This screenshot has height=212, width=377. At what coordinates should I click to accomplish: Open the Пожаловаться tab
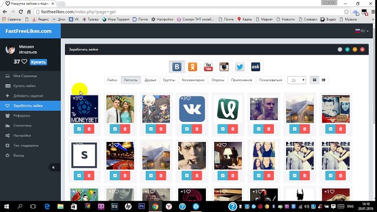pos(270,80)
